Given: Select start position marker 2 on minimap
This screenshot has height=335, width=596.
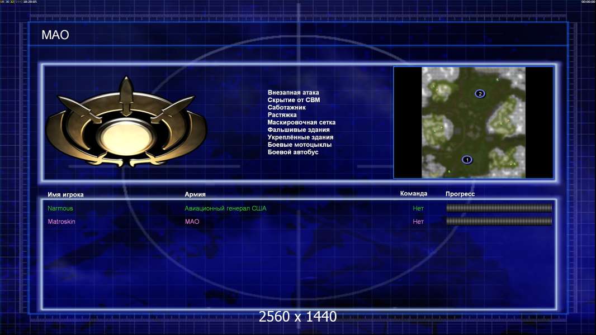Looking at the screenshot, I should [480, 94].
